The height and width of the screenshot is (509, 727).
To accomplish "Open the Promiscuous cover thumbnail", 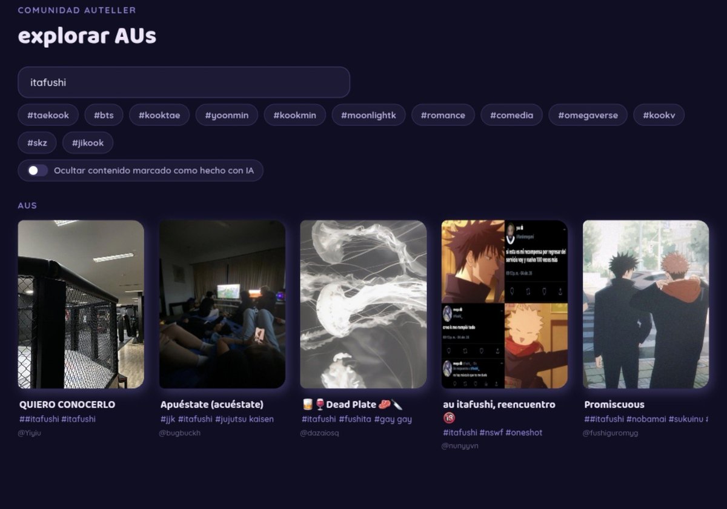I will (646, 304).
